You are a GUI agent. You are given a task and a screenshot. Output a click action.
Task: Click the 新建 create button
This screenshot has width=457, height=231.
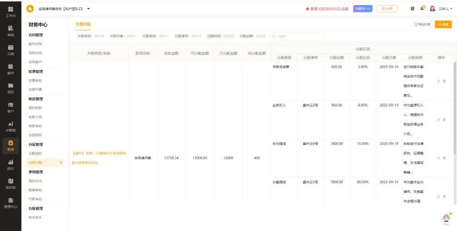click(443, 25)
